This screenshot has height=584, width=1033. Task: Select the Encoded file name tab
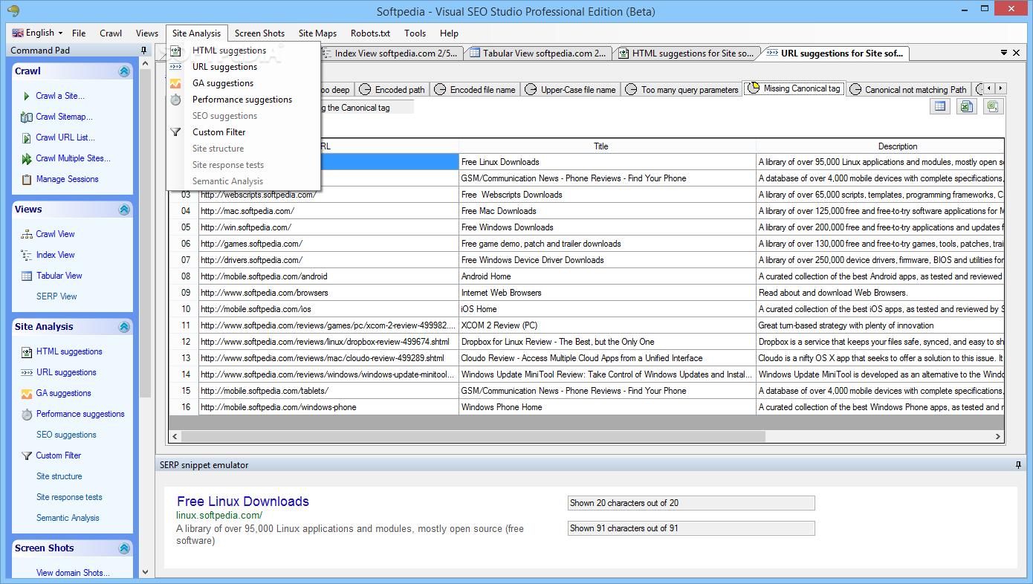(476, 89)
